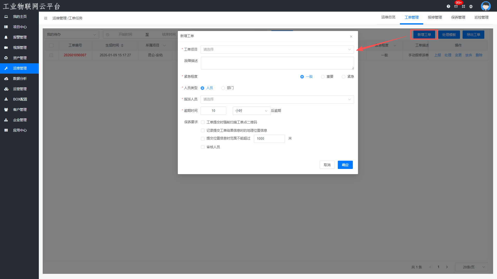Screen dimensions: 497x279
Task: Enable 审核人员 checkbox
Action: [203, 147]
